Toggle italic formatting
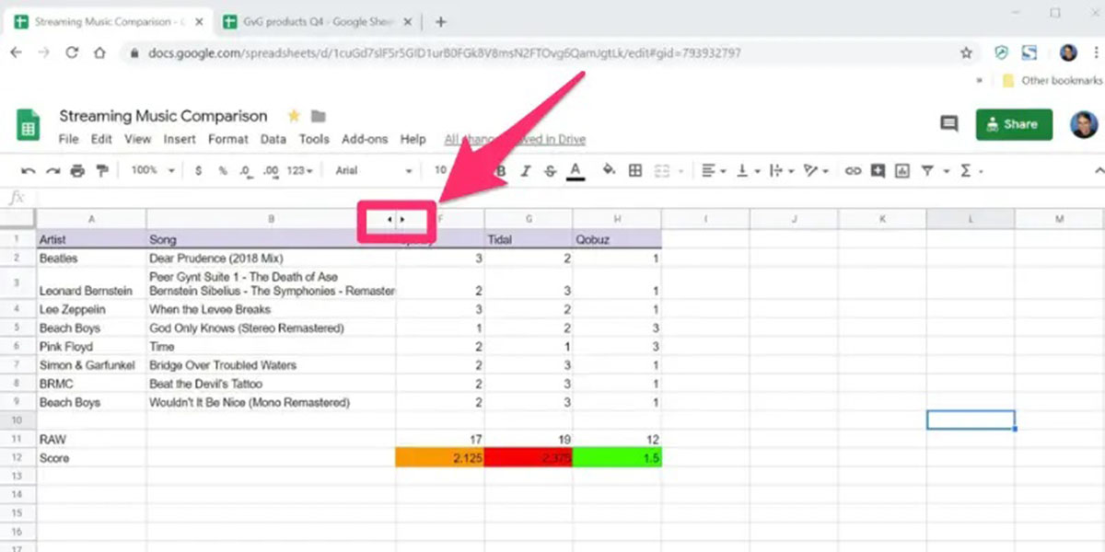The height and width of the screenshot is (552, 1105). (526, 171)
